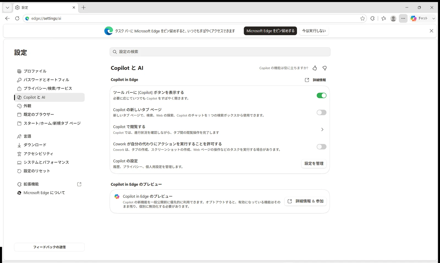The width and height of the screenshot is (440, 263).
Task: Disable the toolbar Copilot button toggle
Action: [321, 95]
